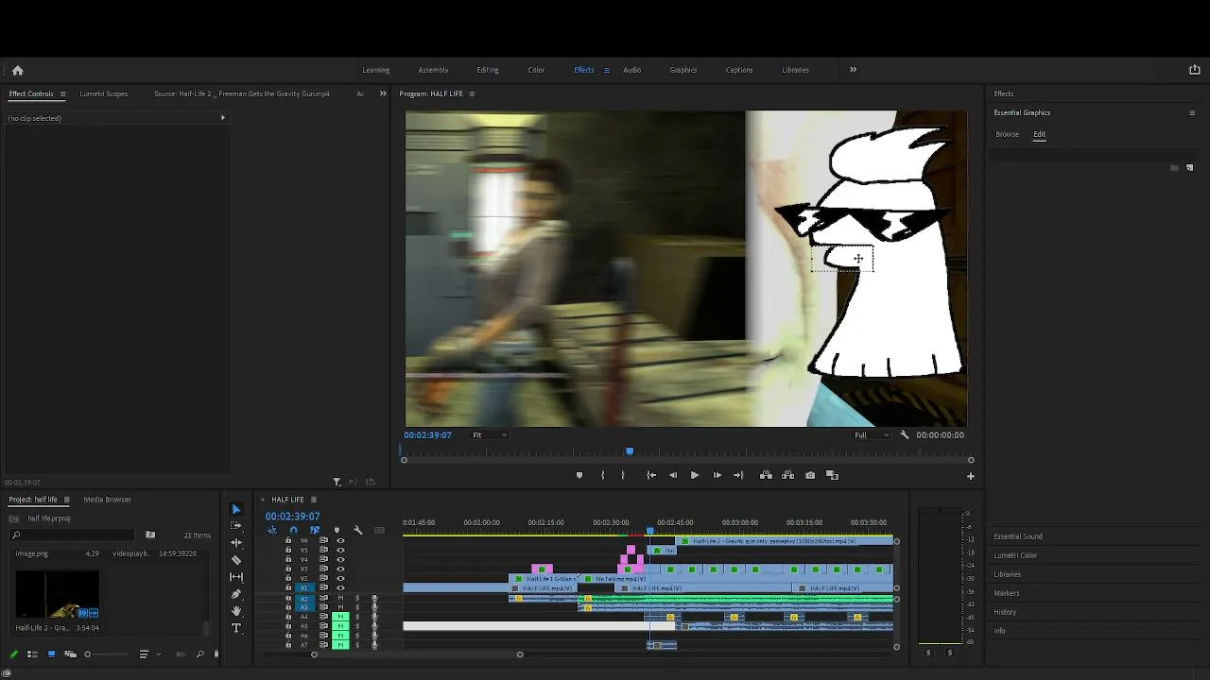
Task: Switch to the Hand tool
Action: coord(236,611)
